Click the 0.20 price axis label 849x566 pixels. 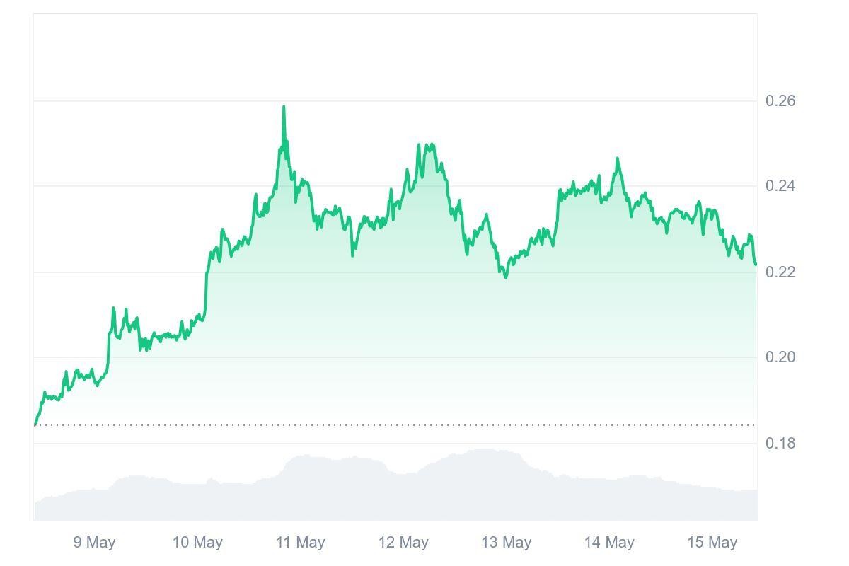pyautogui.click(x=780, y=357)
